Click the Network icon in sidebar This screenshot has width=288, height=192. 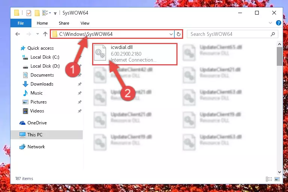tap(22, 147)
